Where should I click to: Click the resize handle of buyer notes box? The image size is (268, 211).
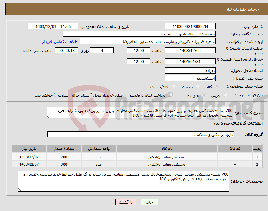(x=20, y=190)
